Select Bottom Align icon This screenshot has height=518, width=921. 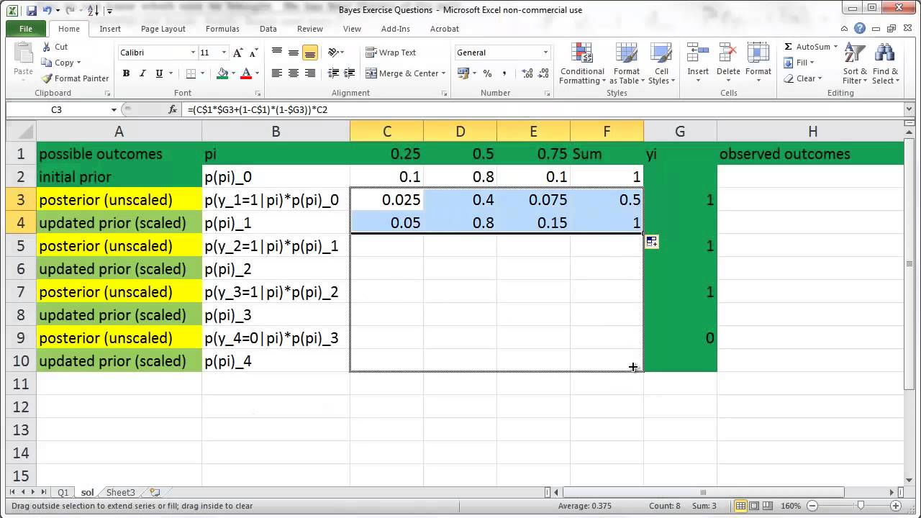pyautogui.click(x=310, y=53)
